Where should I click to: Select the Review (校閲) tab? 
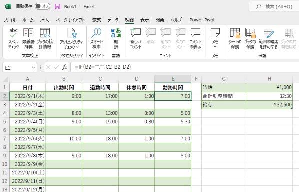pos(129,20)
